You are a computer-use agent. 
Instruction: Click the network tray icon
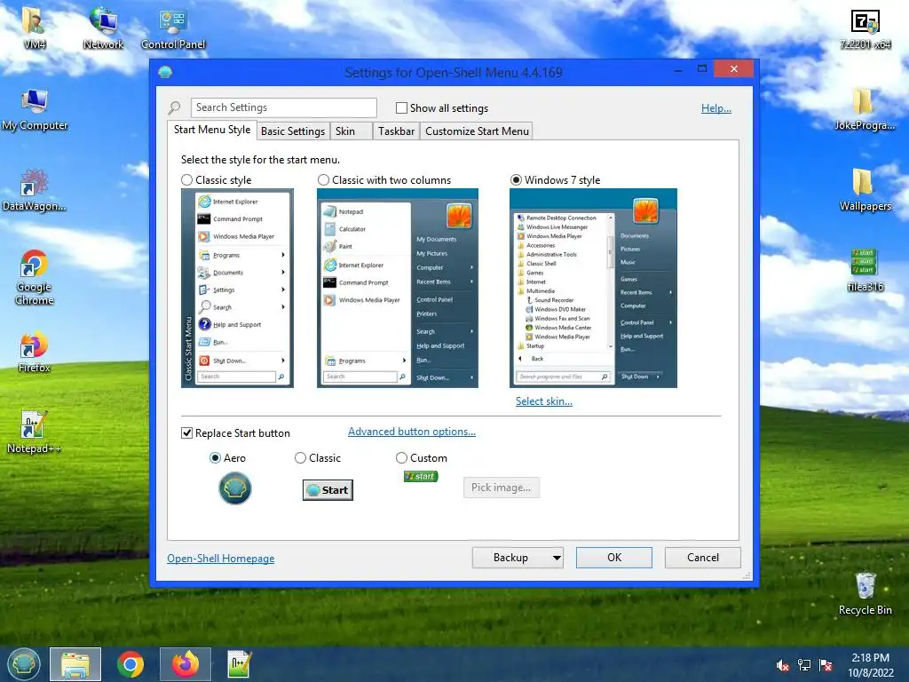[x=804, y=665]
